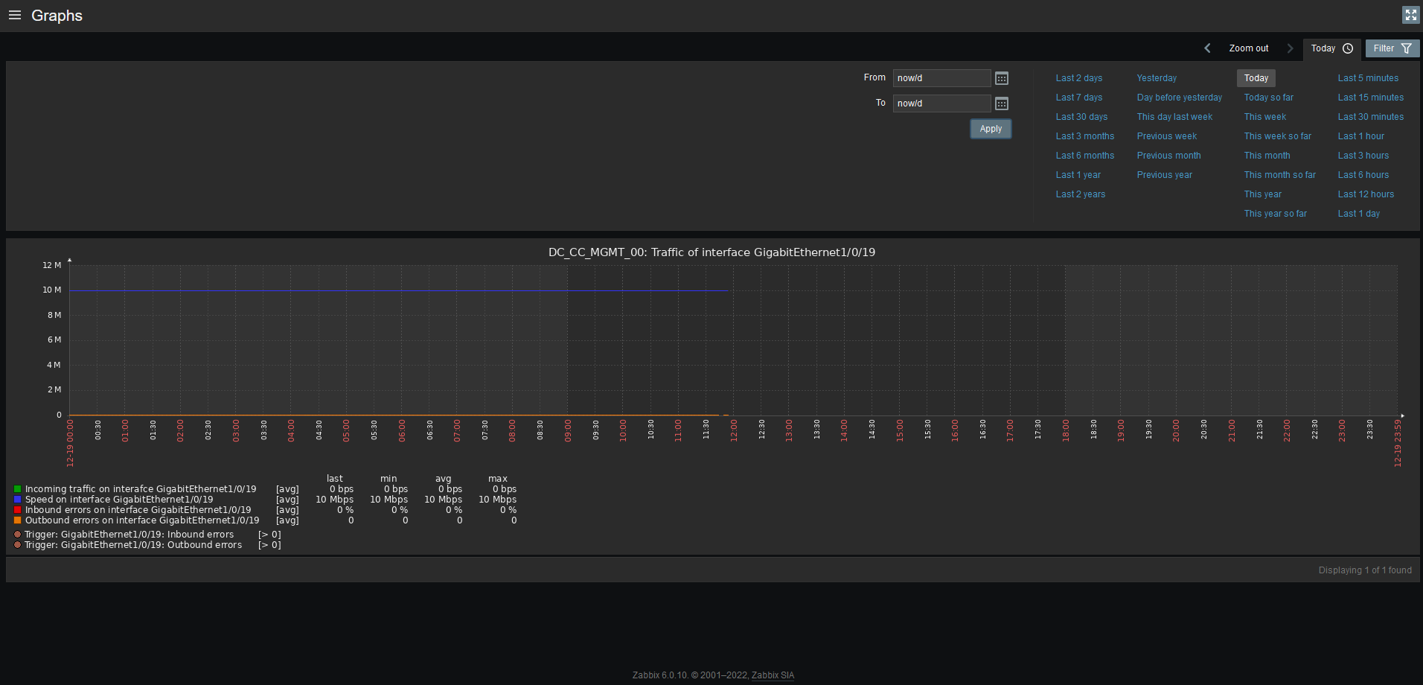
Task: Select Last 15 minutes range
Action: 1370,98
